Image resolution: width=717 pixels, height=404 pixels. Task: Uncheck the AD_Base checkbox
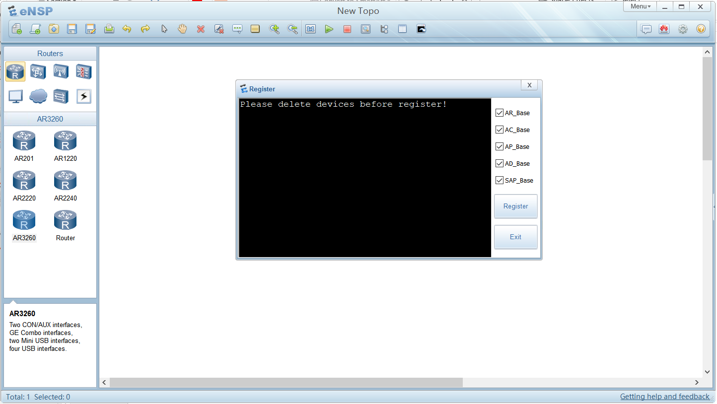500,164
